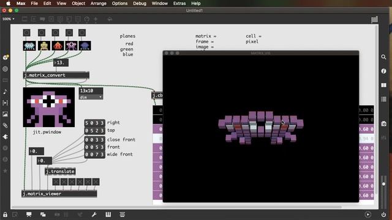
Task: Open the reference book icon in right sidebar
Action: (383, 86)
